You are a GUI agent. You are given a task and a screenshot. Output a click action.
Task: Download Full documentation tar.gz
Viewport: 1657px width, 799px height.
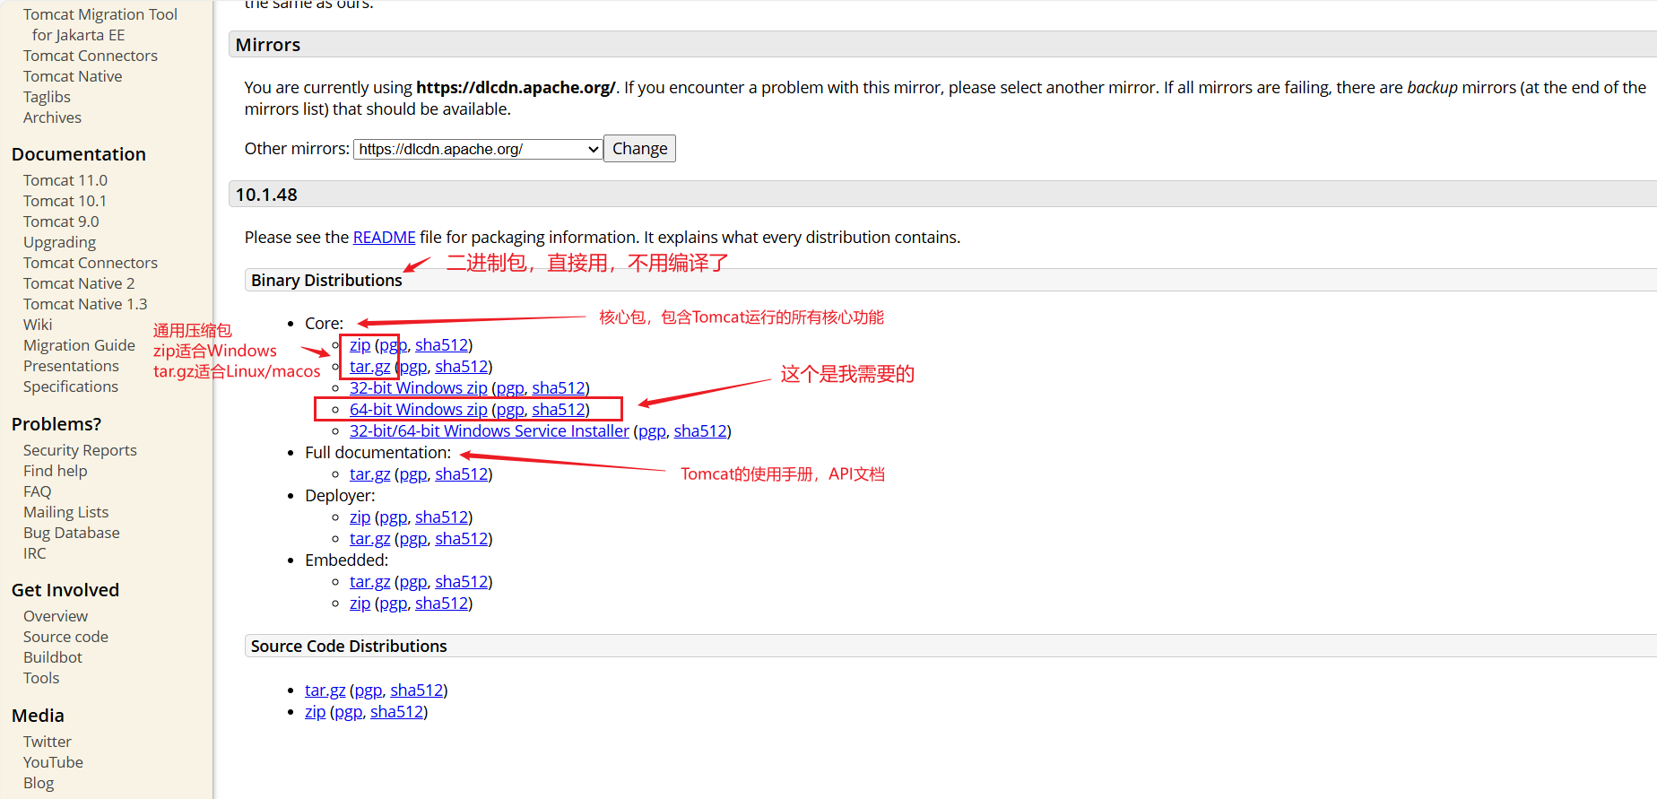pyautogui.click(x=369, y=474)
